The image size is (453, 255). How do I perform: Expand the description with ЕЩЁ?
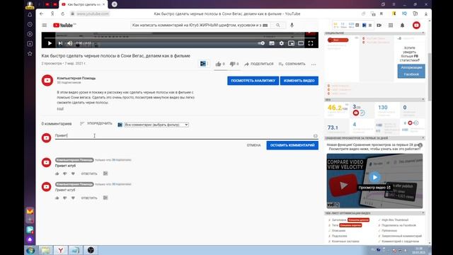pyautogui.click(x=60, y=108)
